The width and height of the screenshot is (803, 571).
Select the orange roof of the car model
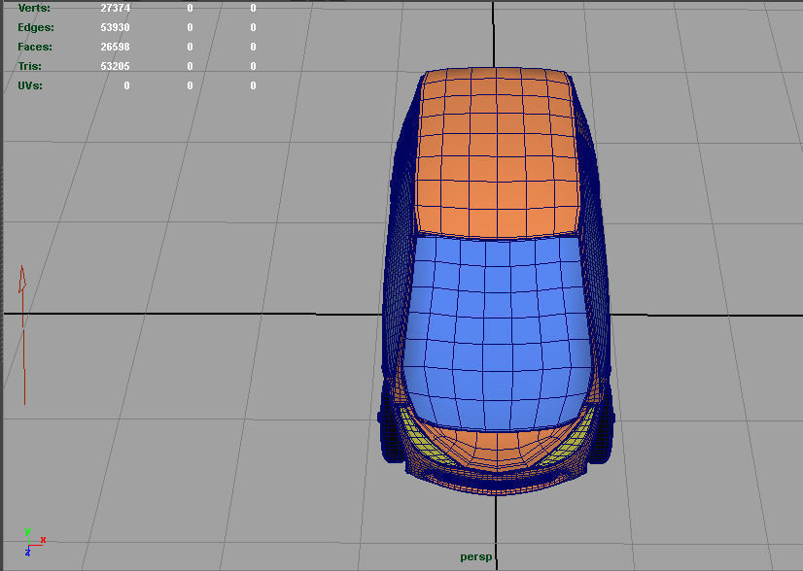(x=497, y=153)
